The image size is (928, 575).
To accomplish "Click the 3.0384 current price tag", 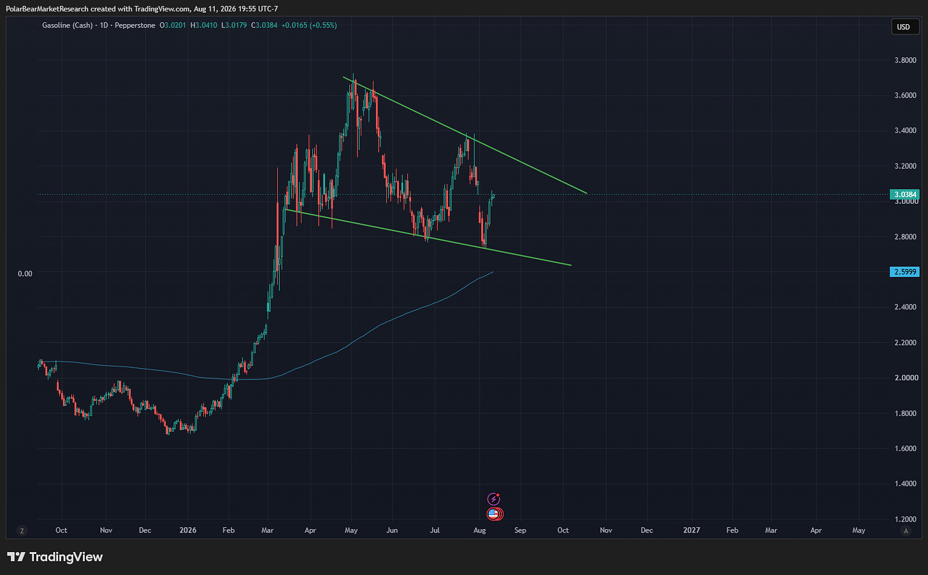I will pos(905,194).
